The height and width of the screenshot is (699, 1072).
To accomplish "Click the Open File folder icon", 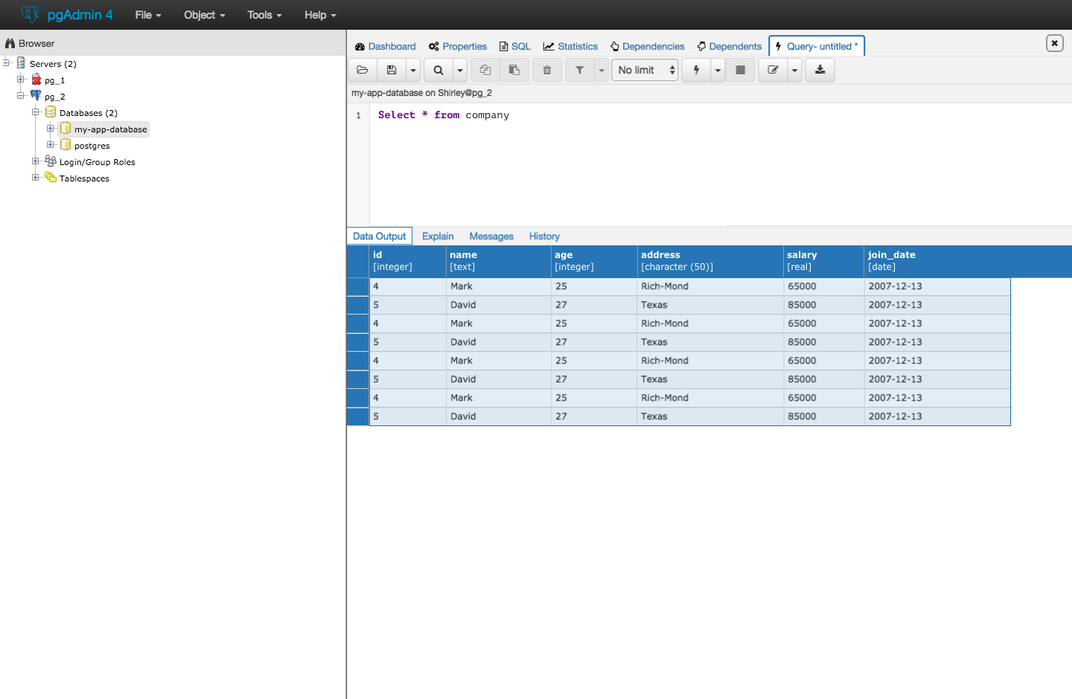I will (363, 70).
